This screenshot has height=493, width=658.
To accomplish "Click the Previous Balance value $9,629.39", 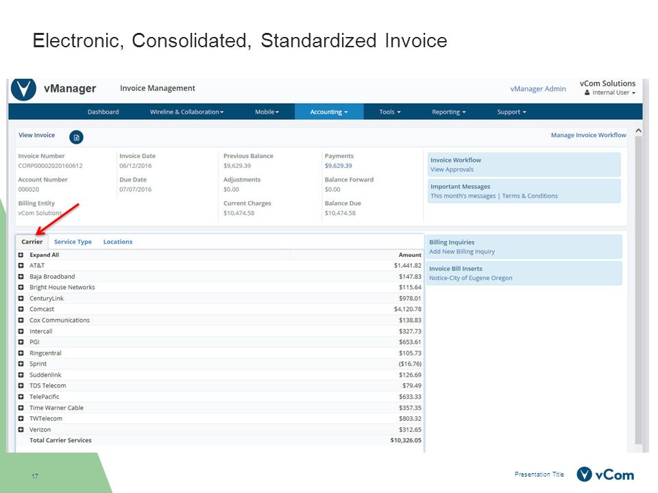I will pyautogui.click(x=237, y=166).
